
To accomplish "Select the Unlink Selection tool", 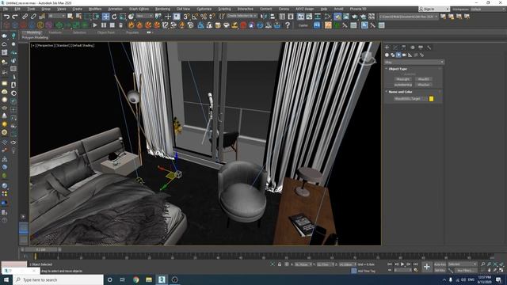I will click(33, 16).
